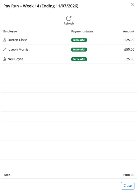This screenshot has height=192, width=137.
Task: Click the Pay Run Week 14 title
Action: click(x=41, y=6)
